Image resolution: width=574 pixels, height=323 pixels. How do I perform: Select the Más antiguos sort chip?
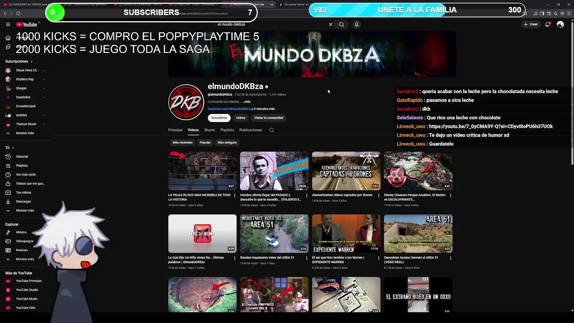click(227, 143)
